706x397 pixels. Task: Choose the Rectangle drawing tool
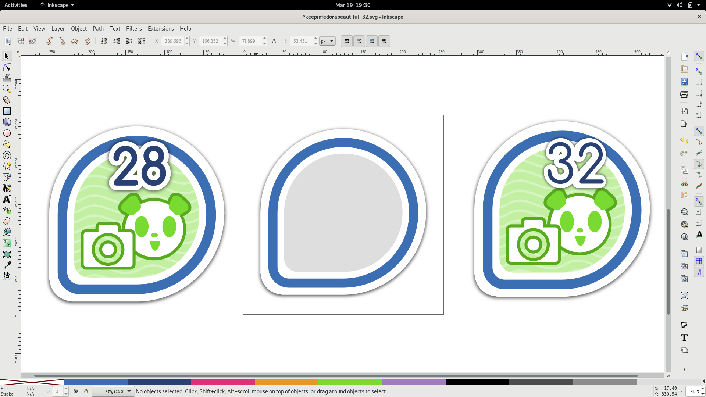(x=7, y=111)
